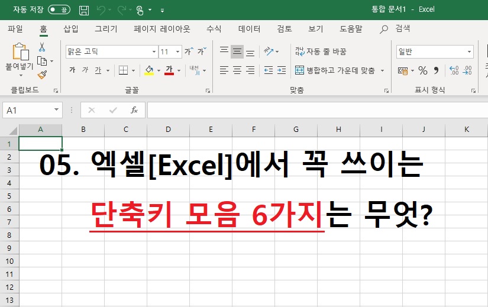Click Merge and Center (병합하고 가운데 맞춤)
Screen dimensions: 488x307
click(335, 70)
